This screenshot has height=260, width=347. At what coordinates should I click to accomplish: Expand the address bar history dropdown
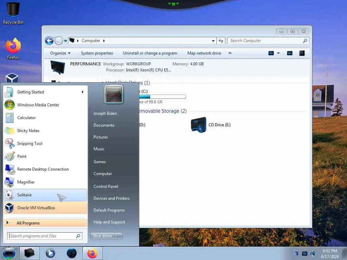[213, 41]
